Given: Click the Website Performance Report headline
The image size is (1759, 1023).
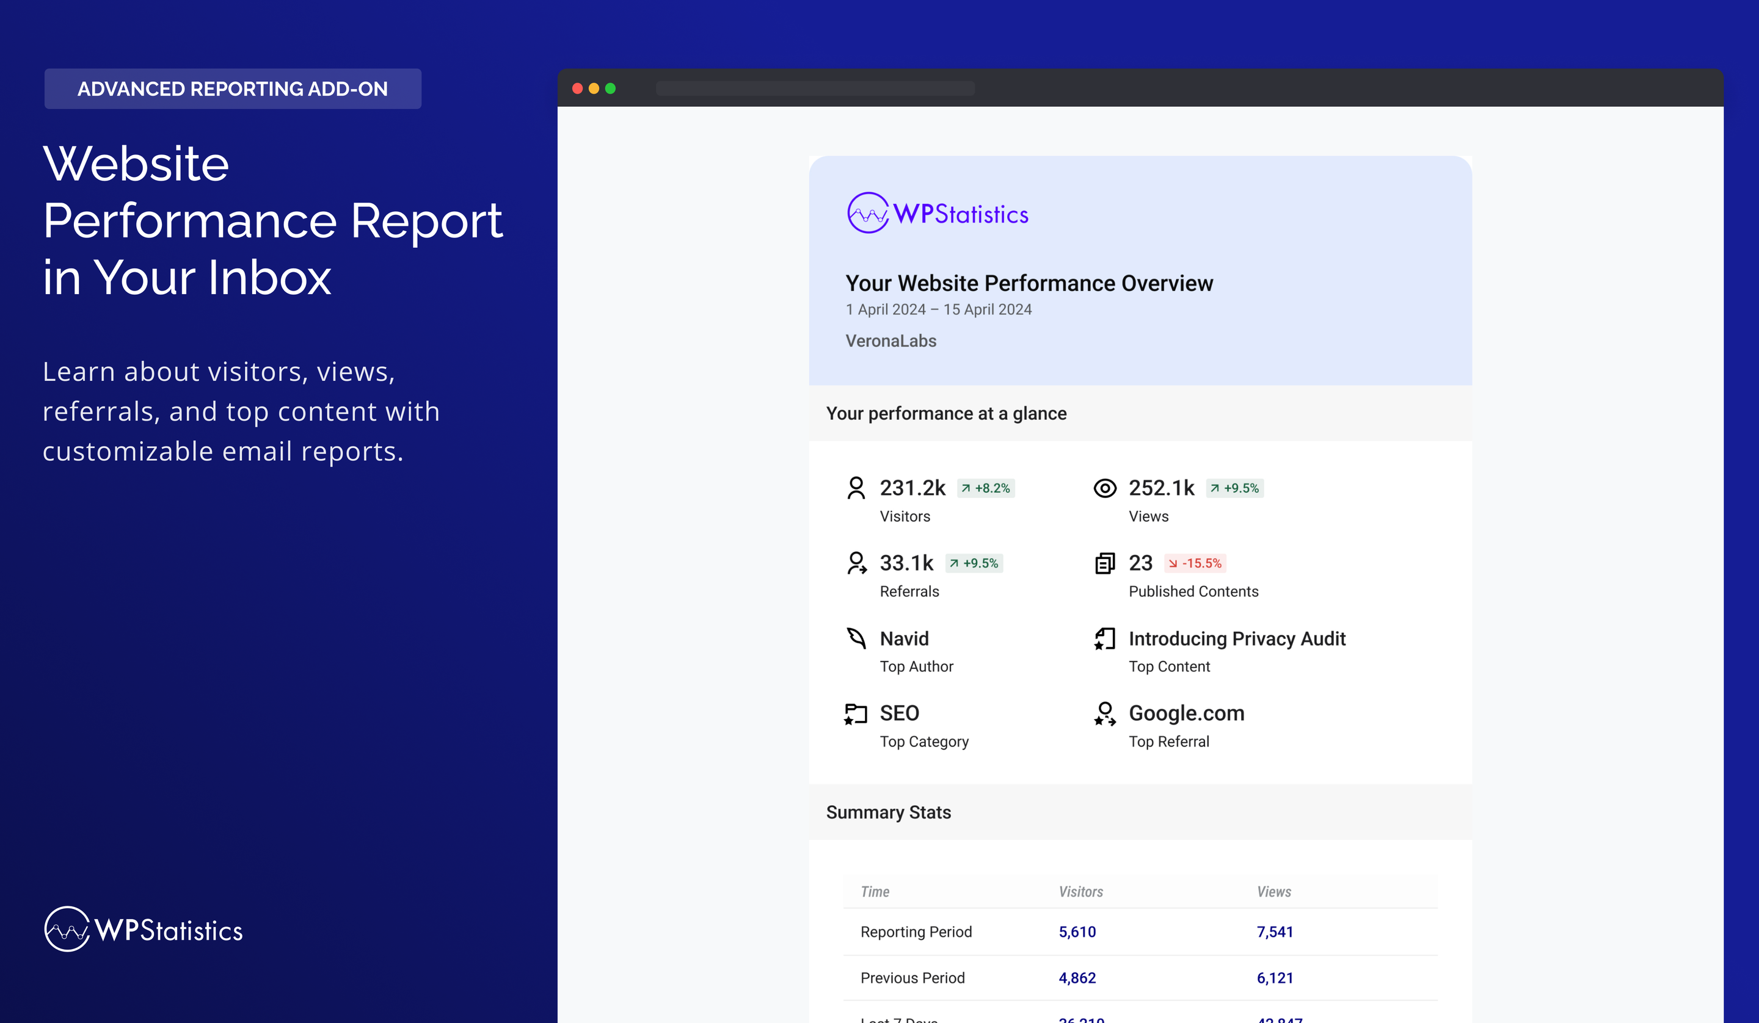Looking at the screenshot, I should (x=272, y=220).
